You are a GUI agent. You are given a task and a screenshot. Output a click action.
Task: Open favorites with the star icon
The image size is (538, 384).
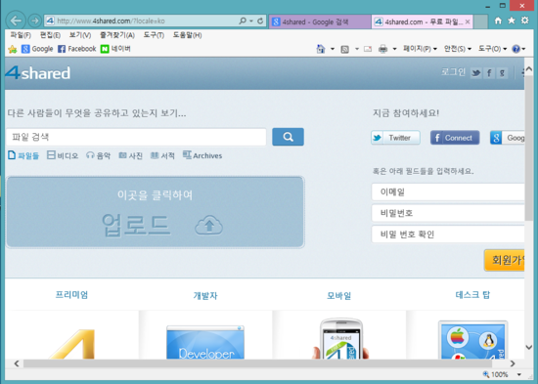pyautogui.click(x=512, y=21)
